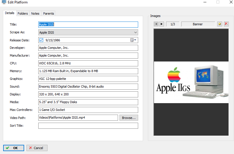This screenshot has height=154, width=234.
Task: Click the 9/15/1986 date value
Action: [53, 40]
